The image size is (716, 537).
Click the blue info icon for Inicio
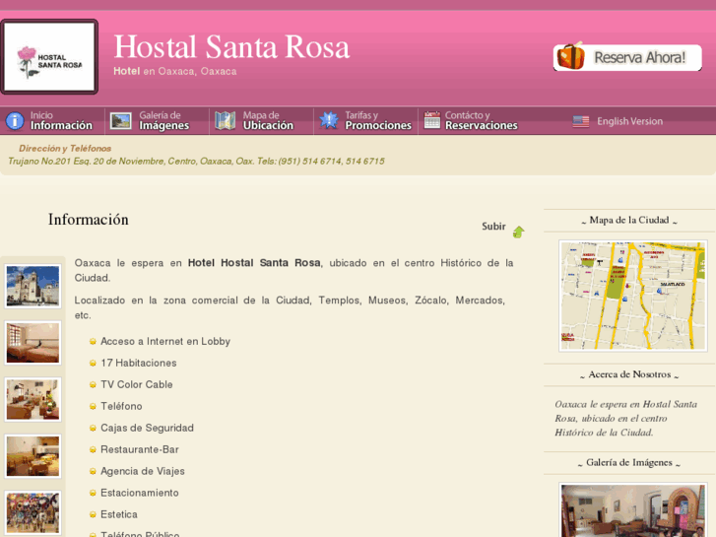15,121
